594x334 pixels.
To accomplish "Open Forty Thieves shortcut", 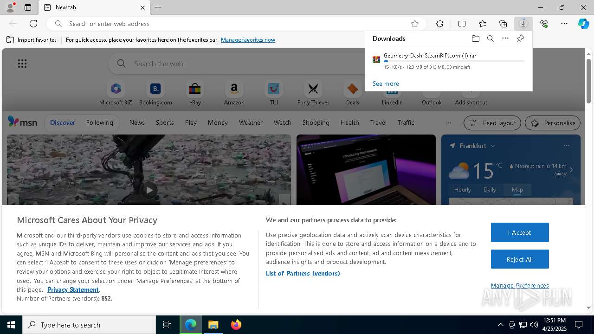I will [313, 93].
